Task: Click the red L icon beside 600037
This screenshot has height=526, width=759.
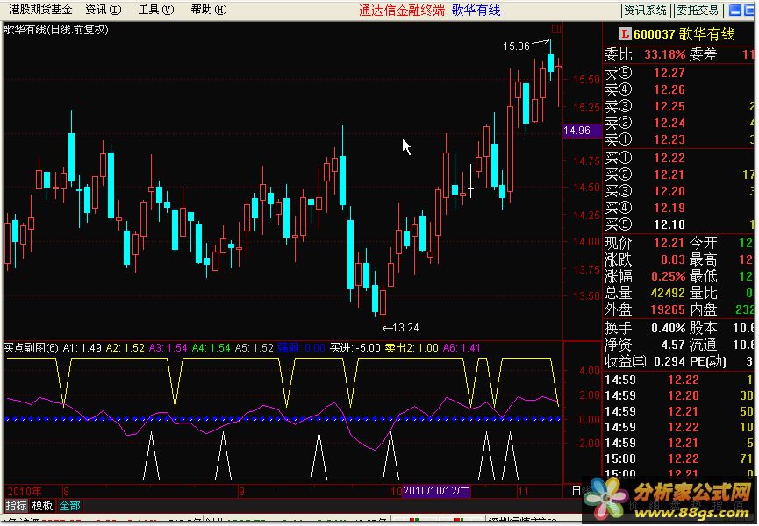Action: (x=625, y=34)
